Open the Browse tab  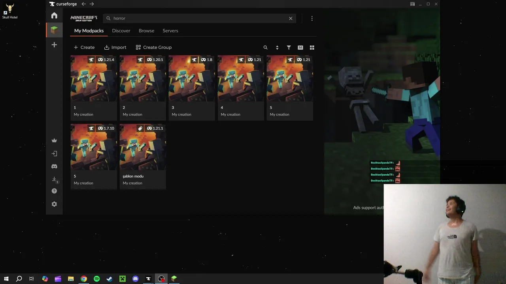(146, 31)
